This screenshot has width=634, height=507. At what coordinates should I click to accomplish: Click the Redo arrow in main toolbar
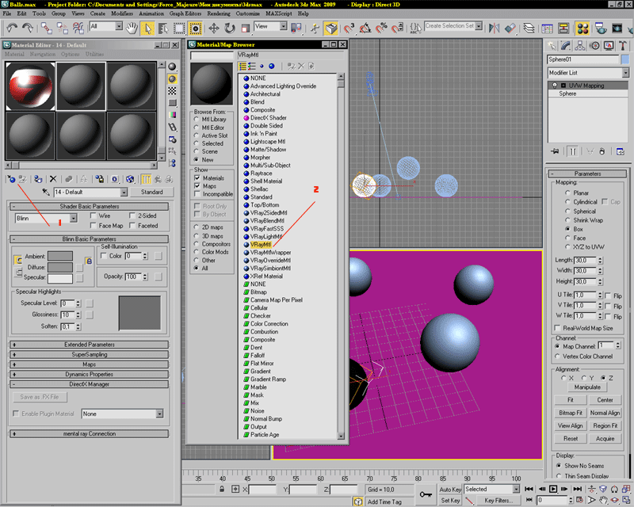point(28,28)
